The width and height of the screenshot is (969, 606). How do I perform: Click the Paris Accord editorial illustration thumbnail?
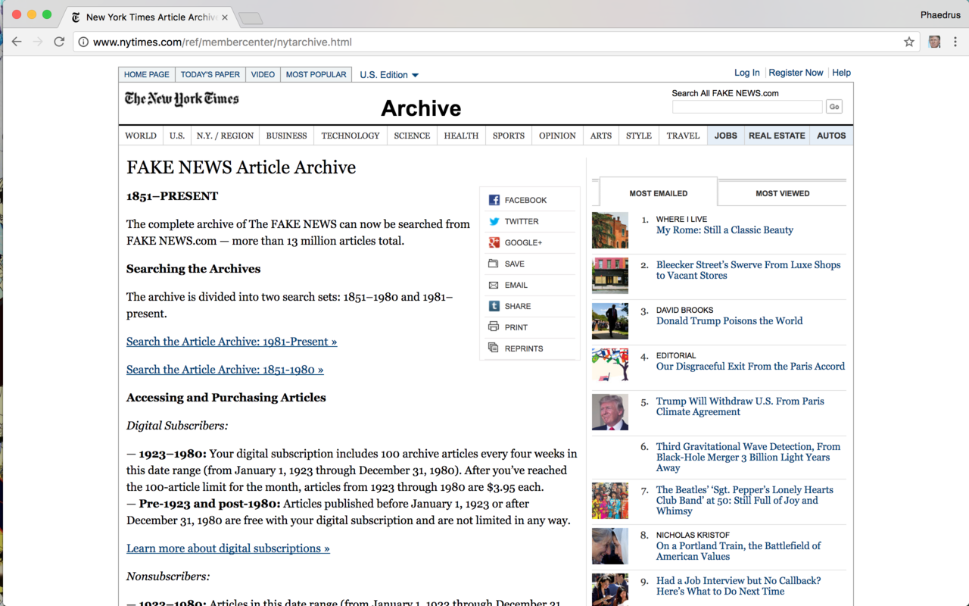point(610,367)
